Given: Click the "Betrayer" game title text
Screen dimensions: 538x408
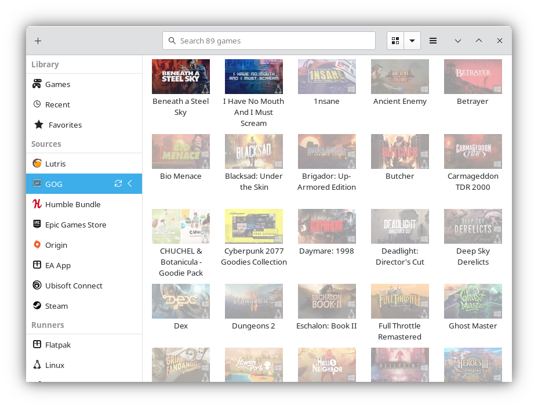Looking at the screenshot, I should tap(472, 102).
